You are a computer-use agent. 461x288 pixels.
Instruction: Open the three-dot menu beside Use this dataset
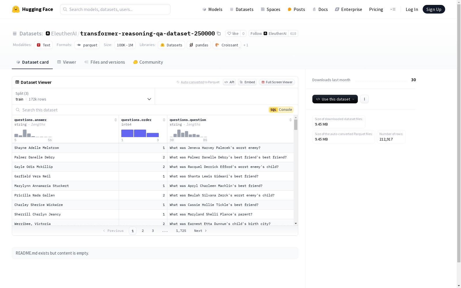pos(364,99)
